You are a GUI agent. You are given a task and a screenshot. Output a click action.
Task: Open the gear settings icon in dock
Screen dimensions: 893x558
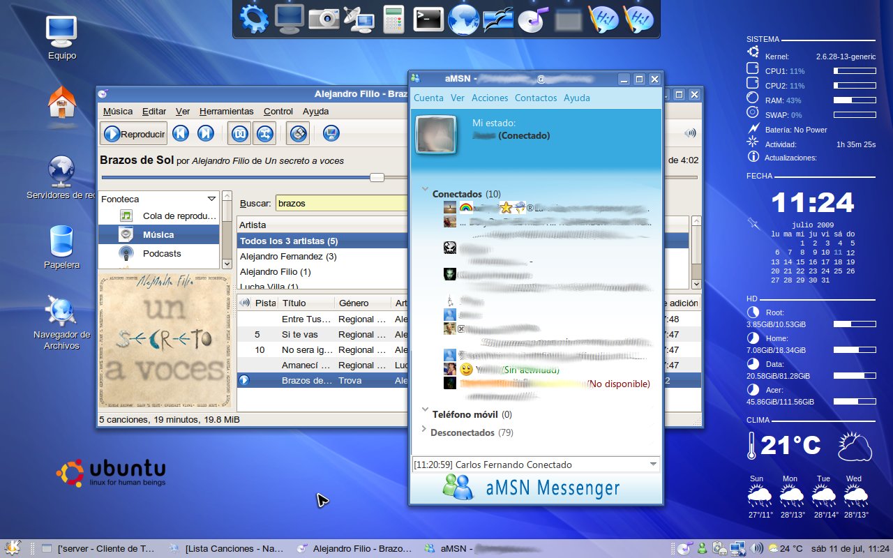pos(254,19)
